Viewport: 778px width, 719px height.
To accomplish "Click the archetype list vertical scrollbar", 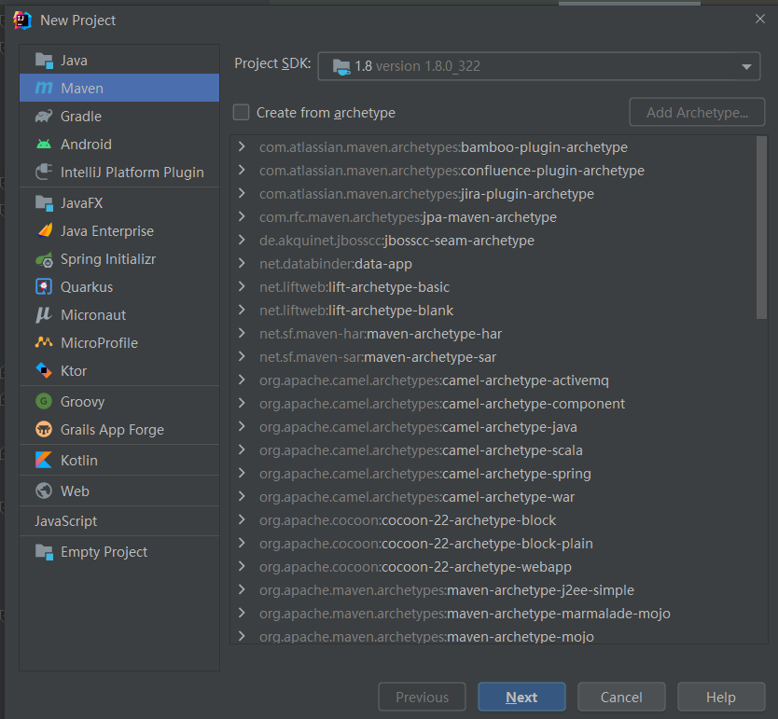I will pyautogui.click(x=761, y=228).
